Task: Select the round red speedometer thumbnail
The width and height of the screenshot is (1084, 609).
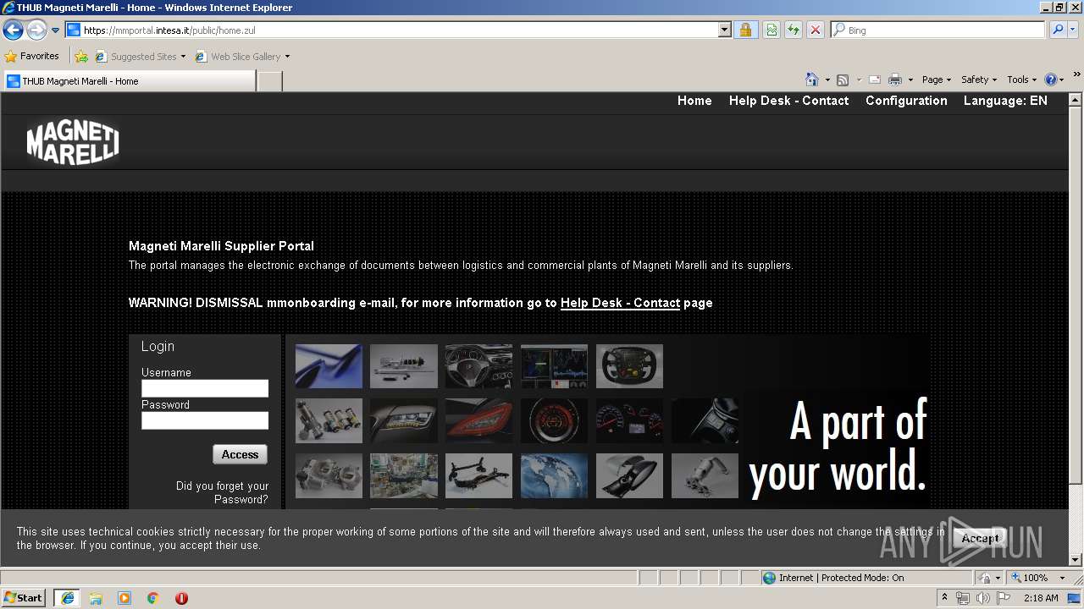Action: (554, 421)
